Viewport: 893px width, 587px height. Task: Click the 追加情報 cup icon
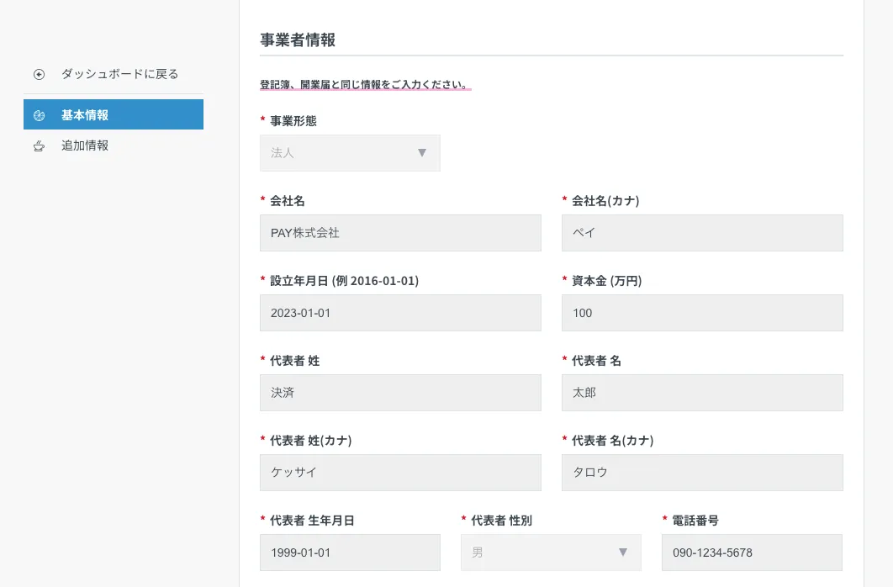pos(39,146)
